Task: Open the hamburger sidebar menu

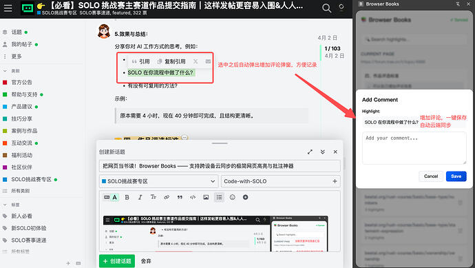Action: (x=8, y=8)
